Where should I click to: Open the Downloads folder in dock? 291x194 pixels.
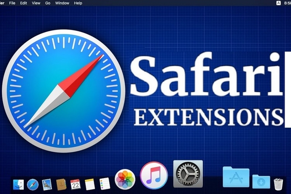(x=261, y=181)
